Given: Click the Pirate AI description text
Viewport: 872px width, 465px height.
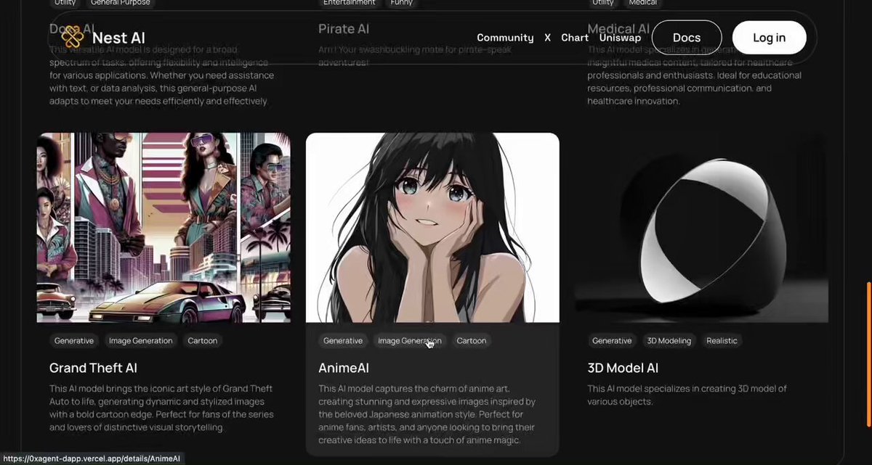Looking at the screenshot, I should tap(415, 56).
